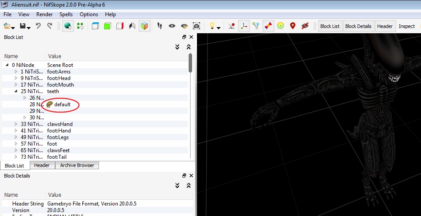Expand all rows in Block Details

177,185
